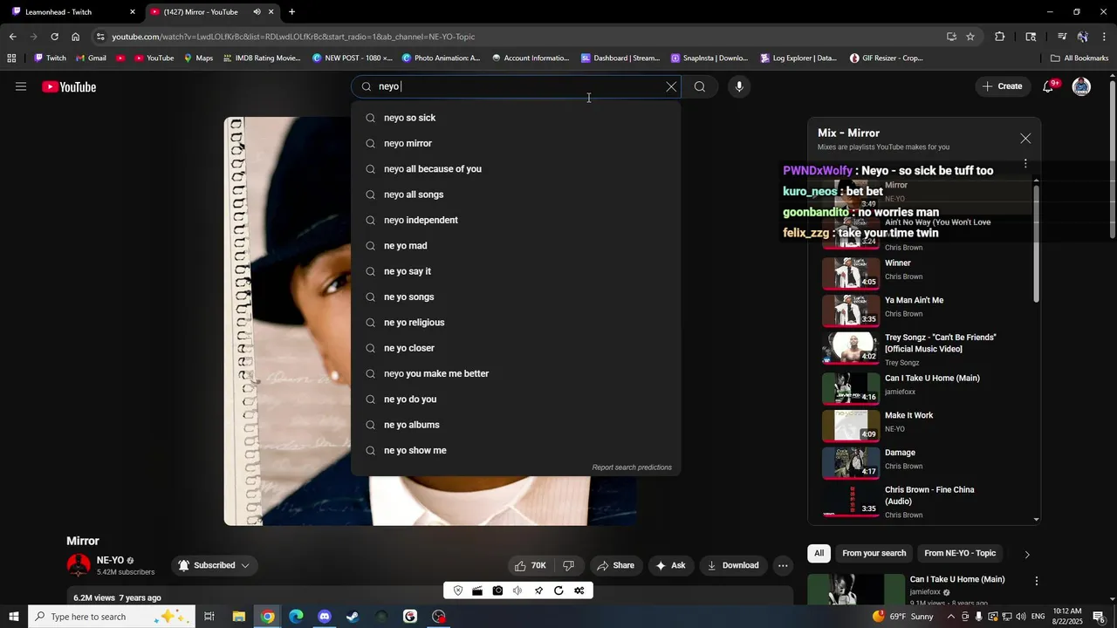Viewport: 1117px width, 628px height.
Task: Click Report search predictions link
Action: [x=632, y=468]
